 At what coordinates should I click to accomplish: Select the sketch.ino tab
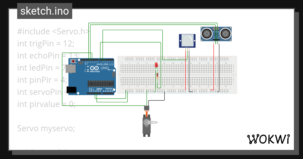(44, 11)
